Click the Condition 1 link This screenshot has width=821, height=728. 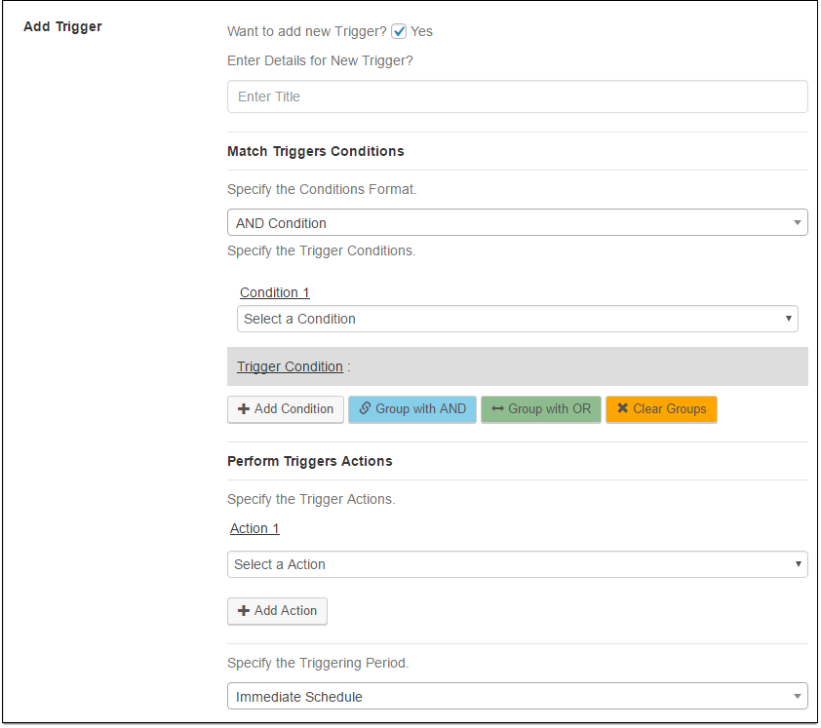[274, 292]
